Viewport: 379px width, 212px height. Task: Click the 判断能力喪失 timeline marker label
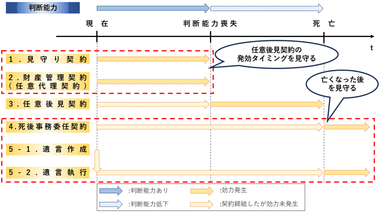pos(210,24)
